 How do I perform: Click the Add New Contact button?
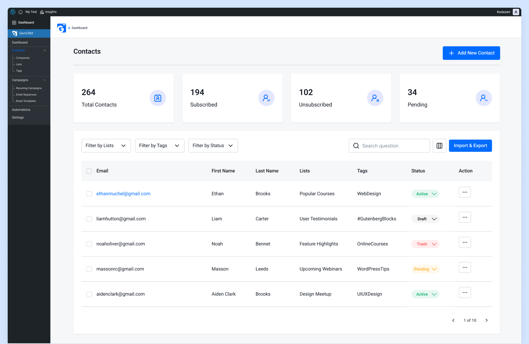[x=471, y=53]
